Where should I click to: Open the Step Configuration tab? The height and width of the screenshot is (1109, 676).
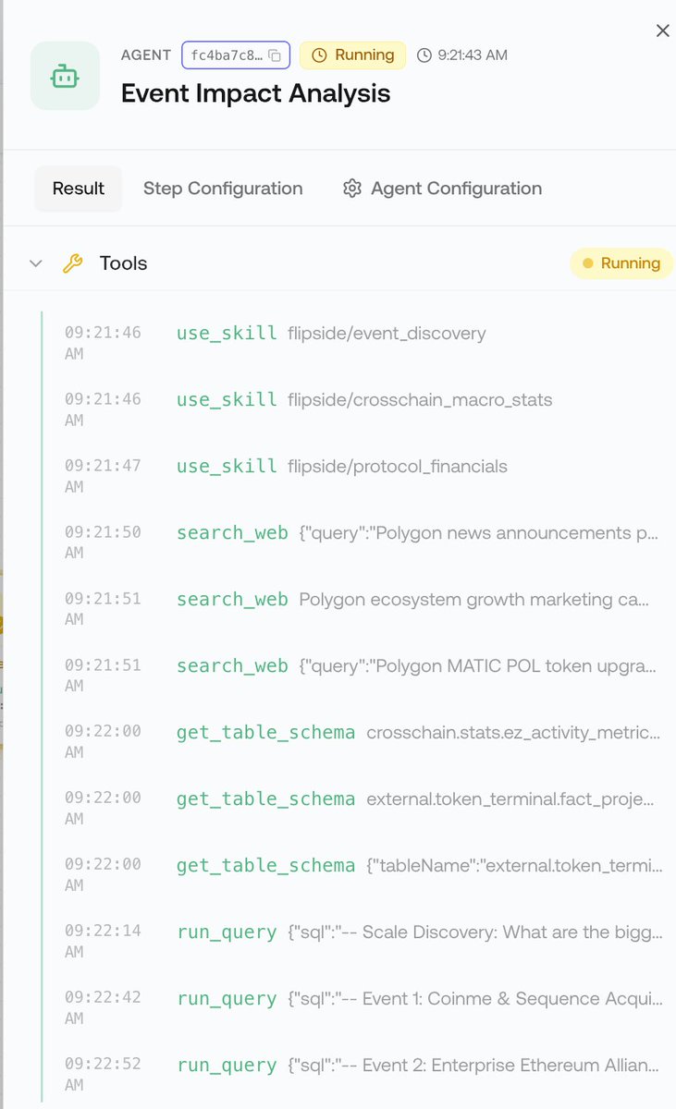pyautogui.click(x=223, y=189)
